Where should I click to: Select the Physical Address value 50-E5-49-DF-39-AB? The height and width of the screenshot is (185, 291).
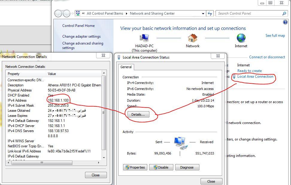(x=62, y=90)
